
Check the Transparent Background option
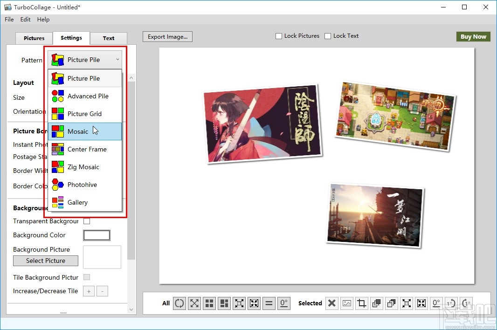coord(86,221)
